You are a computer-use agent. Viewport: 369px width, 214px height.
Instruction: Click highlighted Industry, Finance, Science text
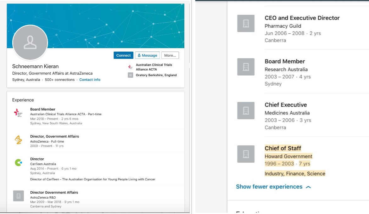click(295, 173)
